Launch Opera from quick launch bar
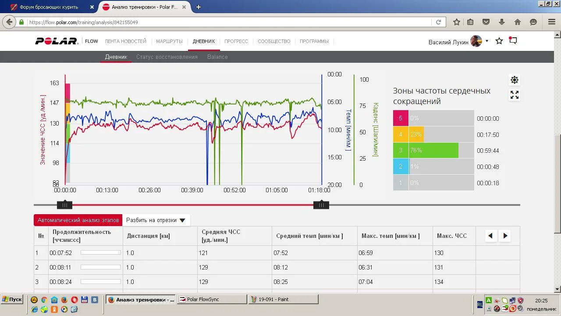 pyautogui.click(x=75, y=300)
